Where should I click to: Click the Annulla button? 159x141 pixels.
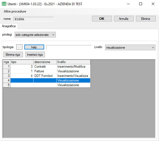click(124, 19)
